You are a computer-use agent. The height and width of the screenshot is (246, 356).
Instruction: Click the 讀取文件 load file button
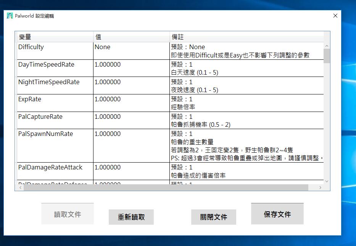point(68,214)
